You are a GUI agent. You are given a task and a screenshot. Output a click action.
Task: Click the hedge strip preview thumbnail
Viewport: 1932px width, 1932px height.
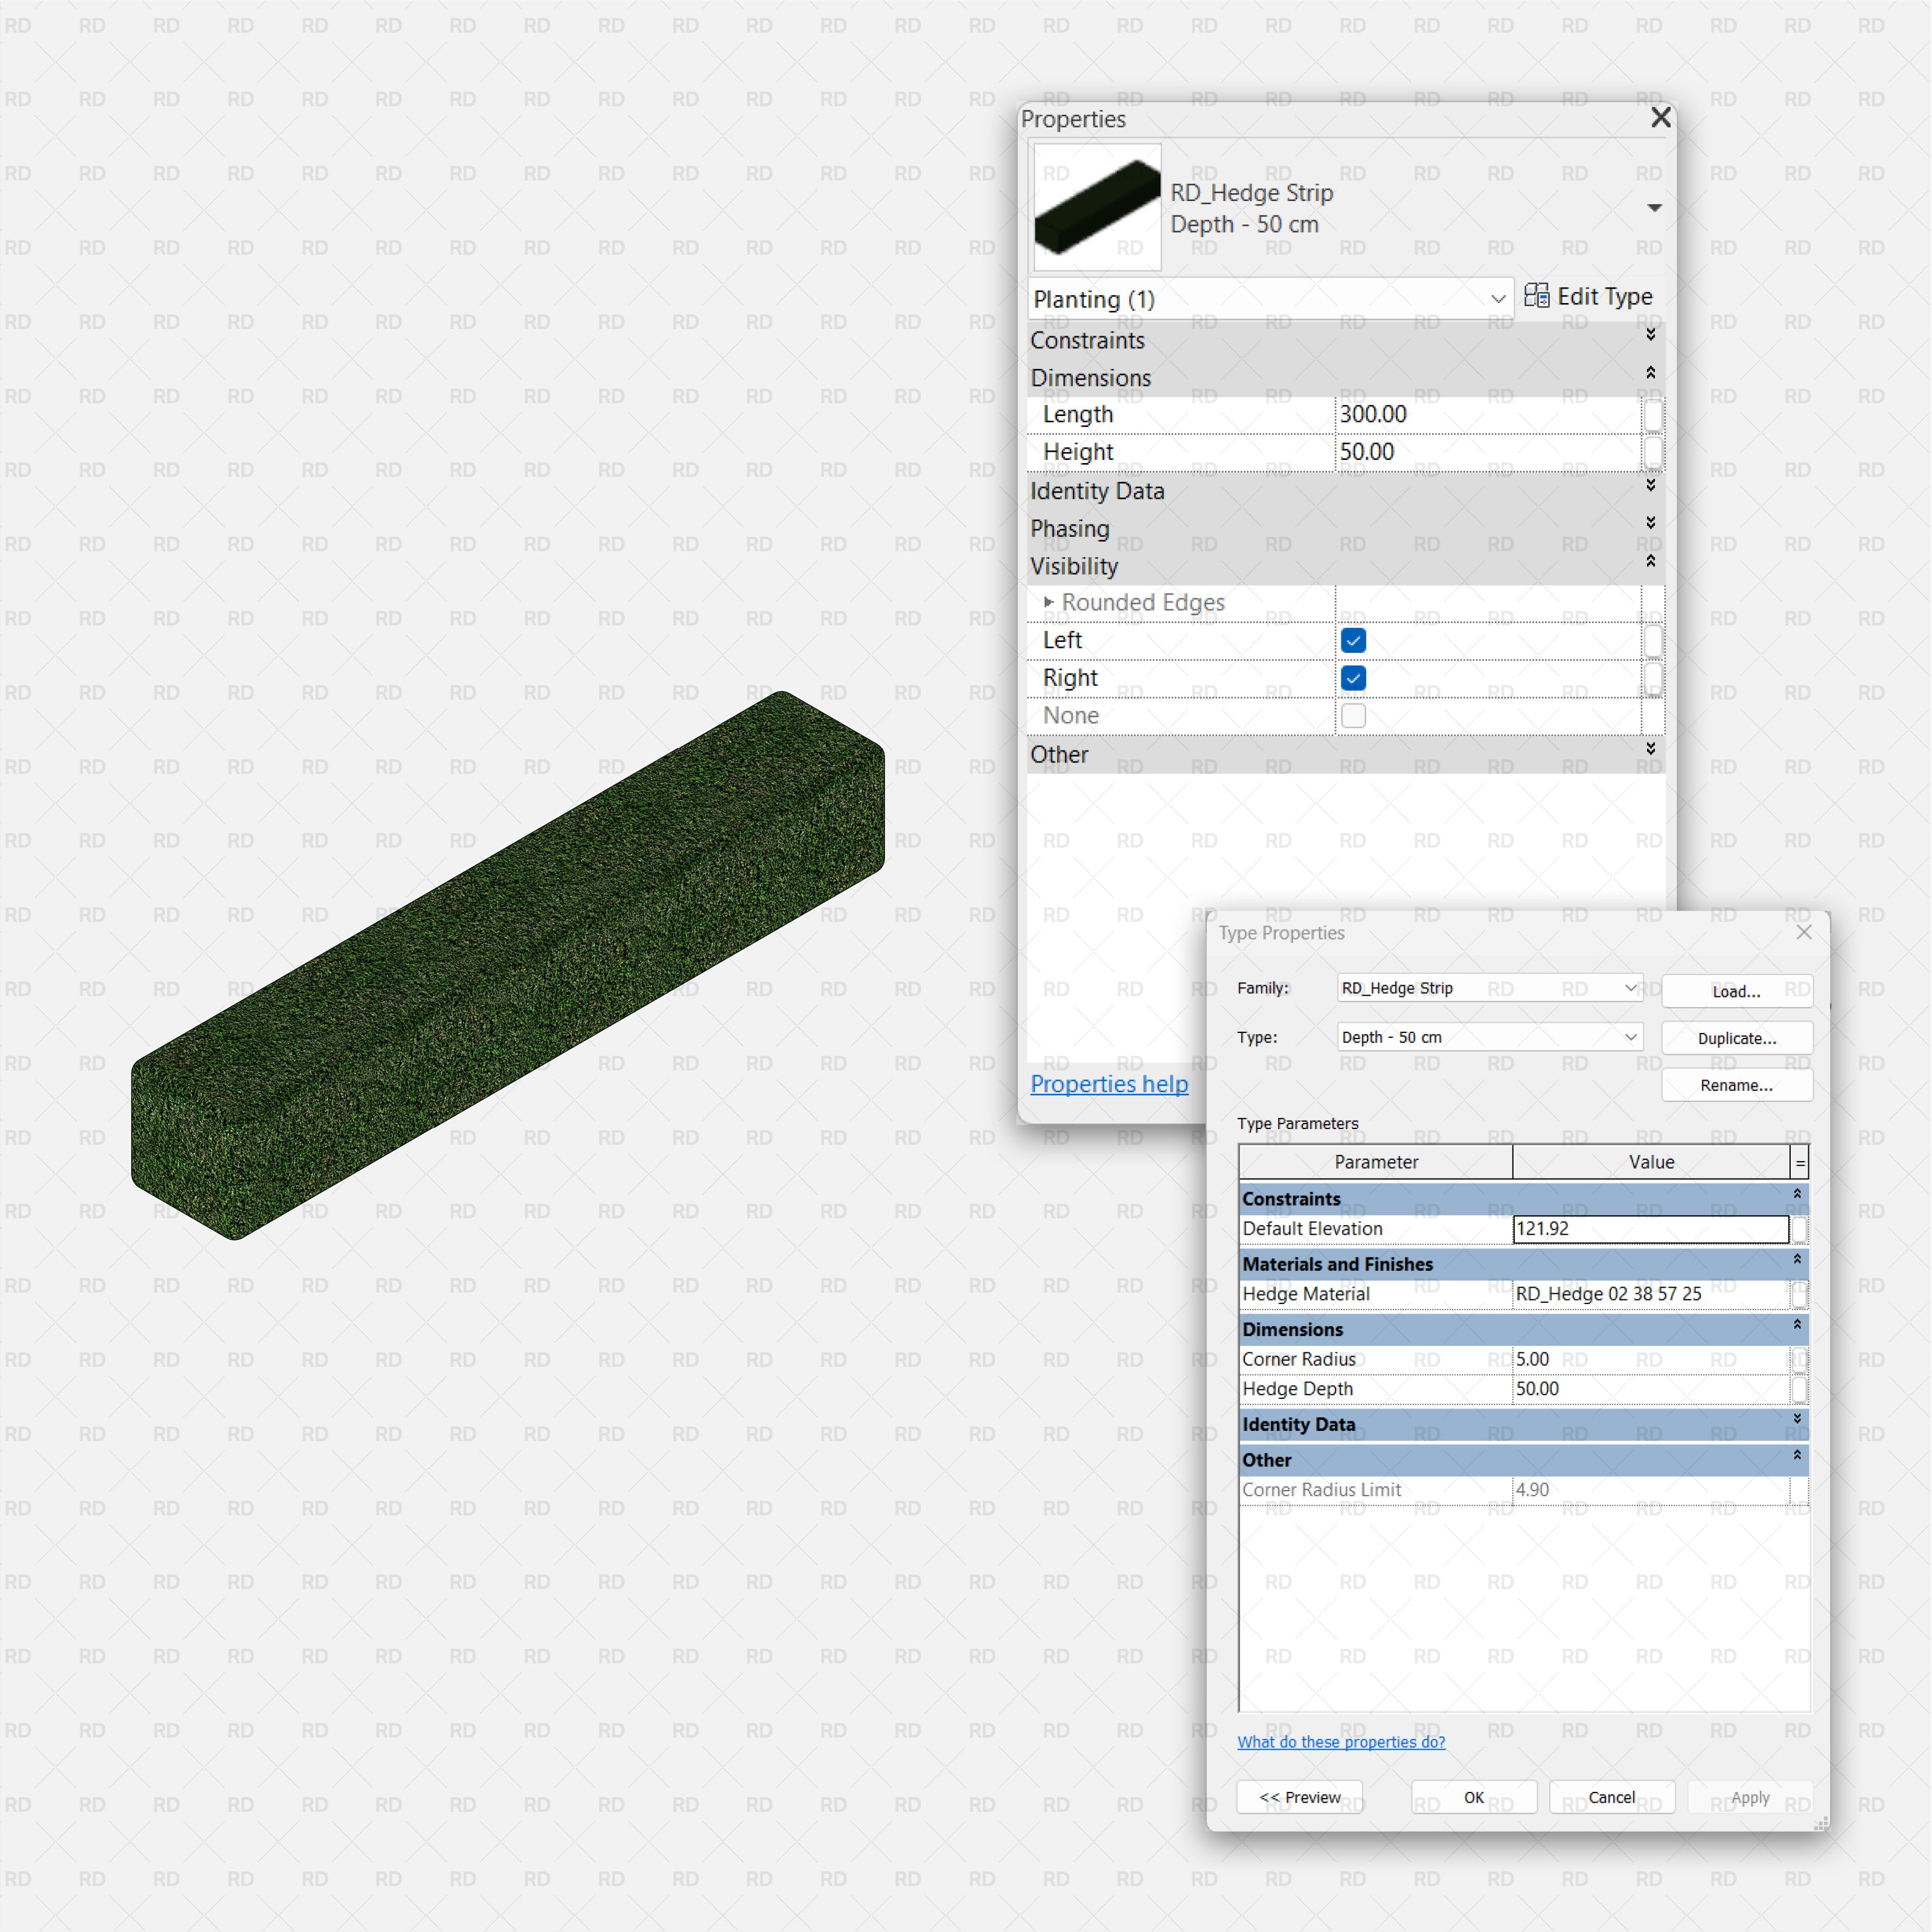pyautogui.click(x=1097, y=208)
